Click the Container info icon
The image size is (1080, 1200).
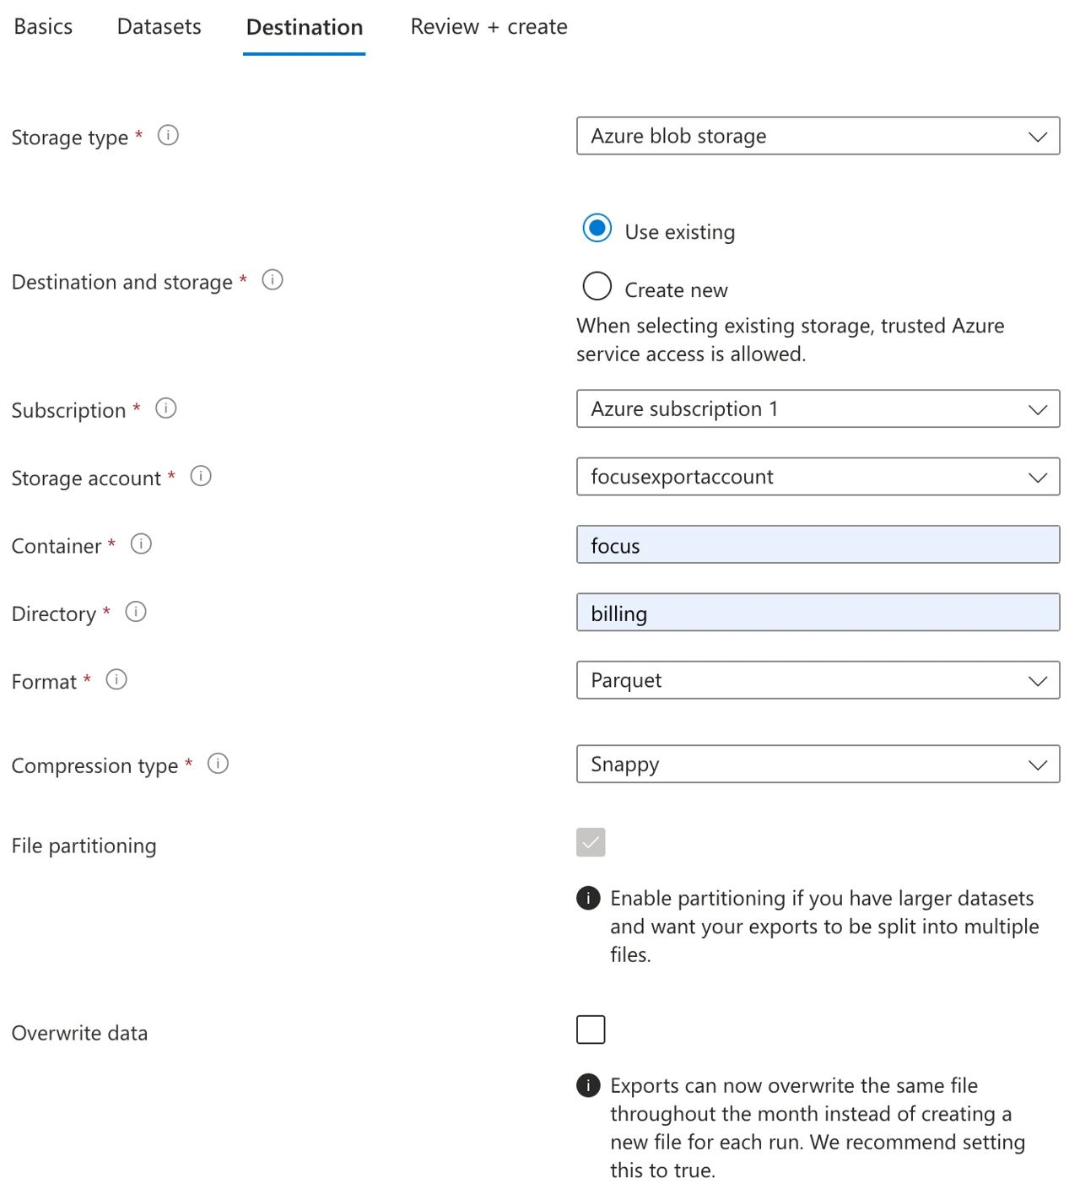coord(141,544)
